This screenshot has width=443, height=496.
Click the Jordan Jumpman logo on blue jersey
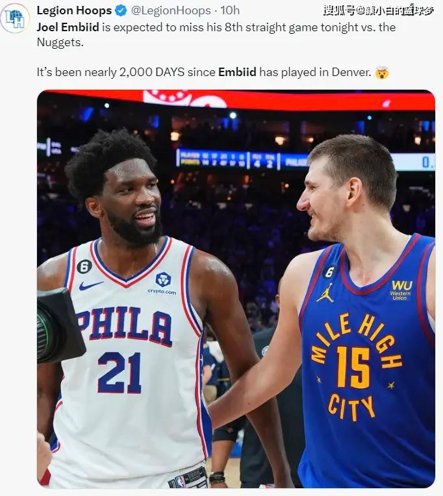(x=326, y=293)
